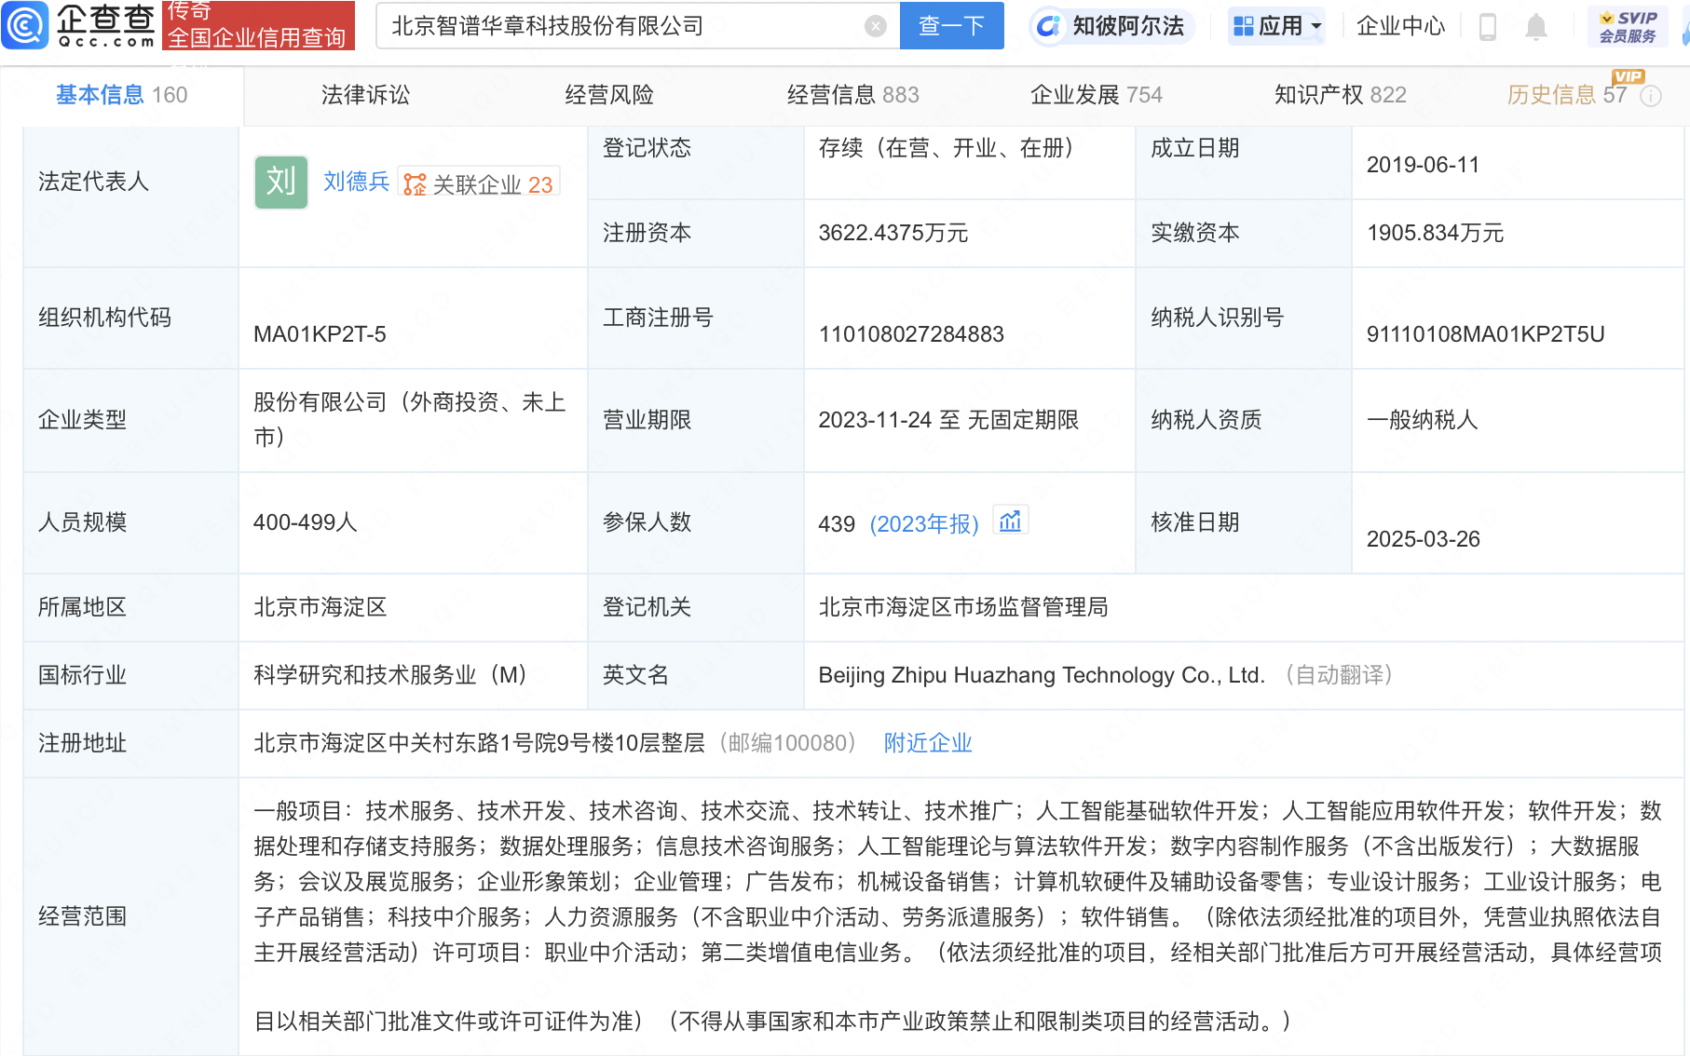Select approval date 2025-03-26
Screen dimensions: 1690x1056
tap(1424, 539)
